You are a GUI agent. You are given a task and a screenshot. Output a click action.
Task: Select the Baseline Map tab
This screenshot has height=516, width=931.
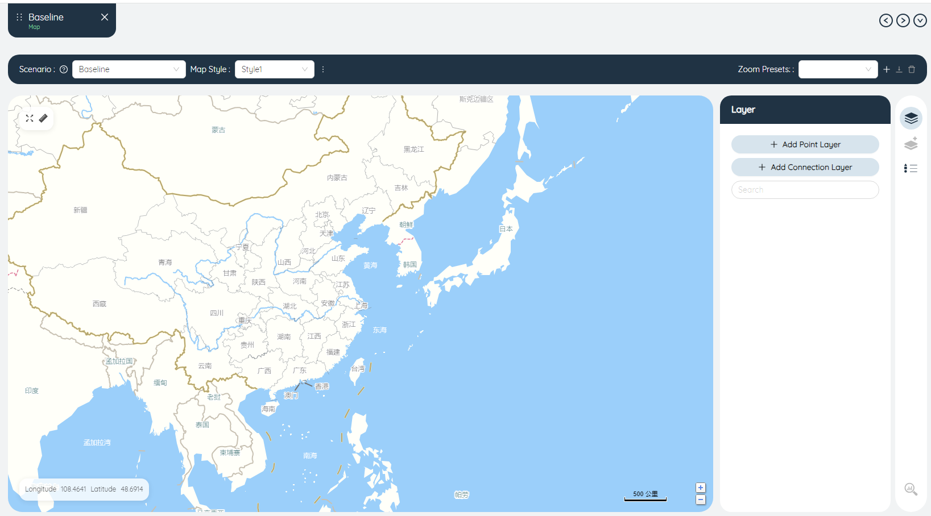(62, 20)
